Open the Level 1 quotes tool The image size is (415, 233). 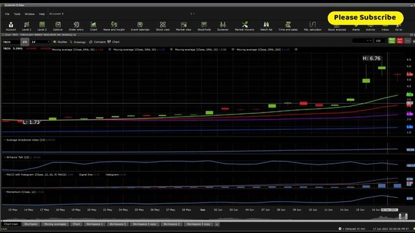27,26
